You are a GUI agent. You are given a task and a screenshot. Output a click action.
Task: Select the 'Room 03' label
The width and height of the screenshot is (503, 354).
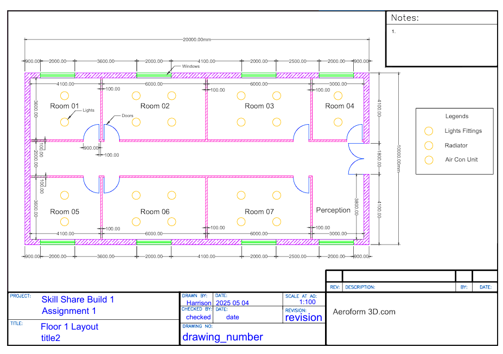tap(259, 106)
